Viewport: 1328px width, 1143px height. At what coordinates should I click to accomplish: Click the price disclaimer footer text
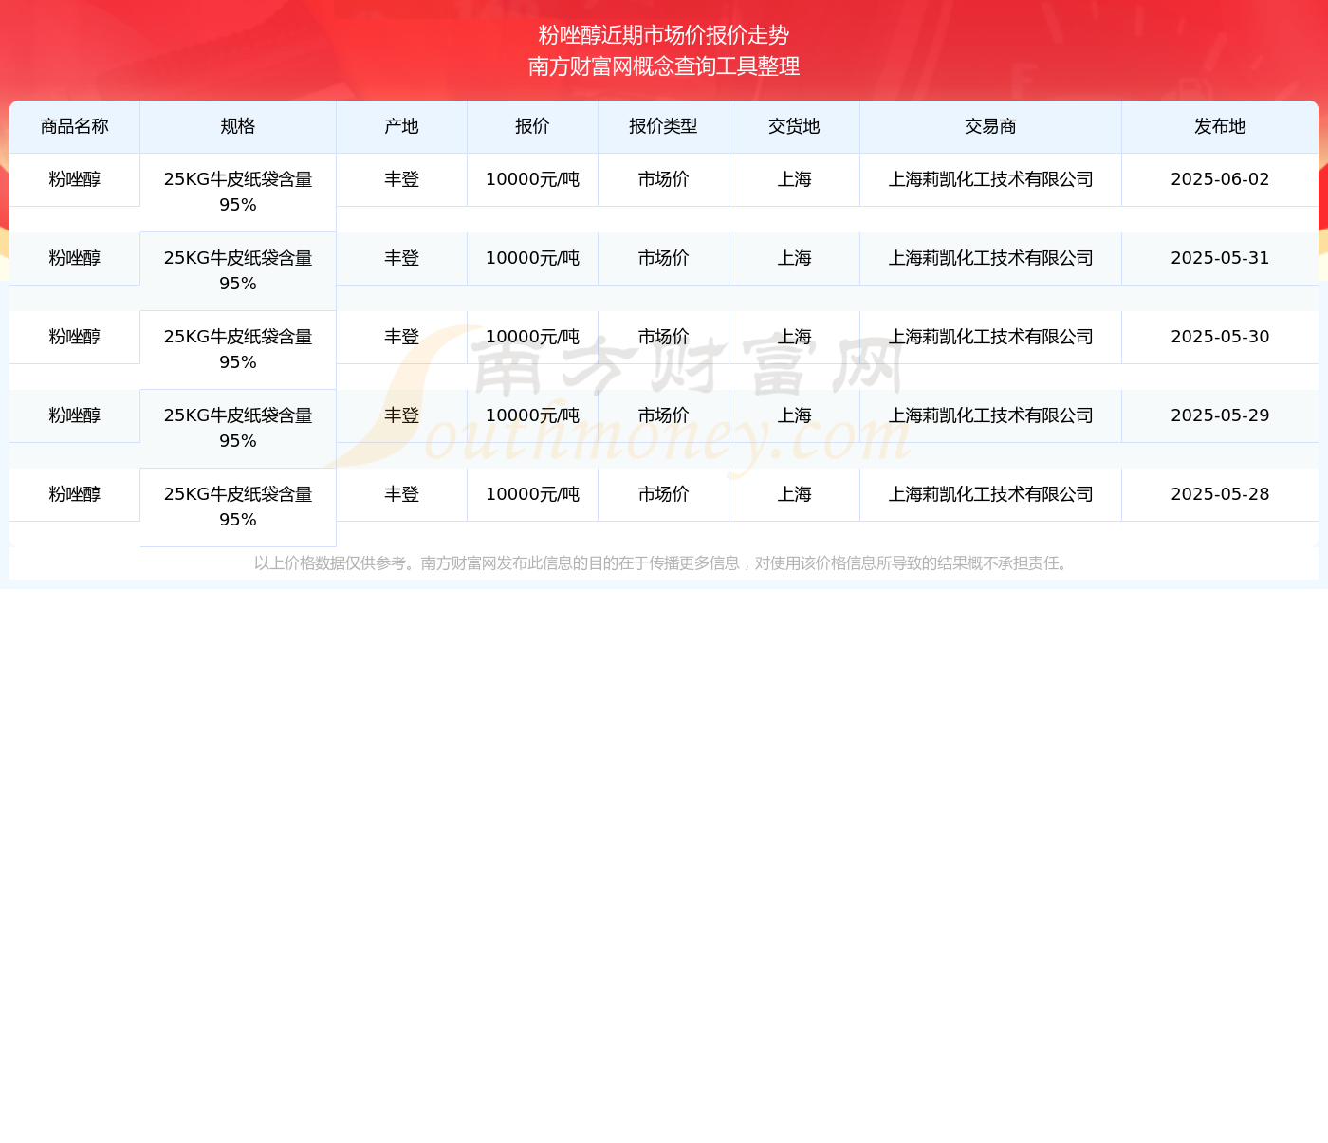pos(663,563)
